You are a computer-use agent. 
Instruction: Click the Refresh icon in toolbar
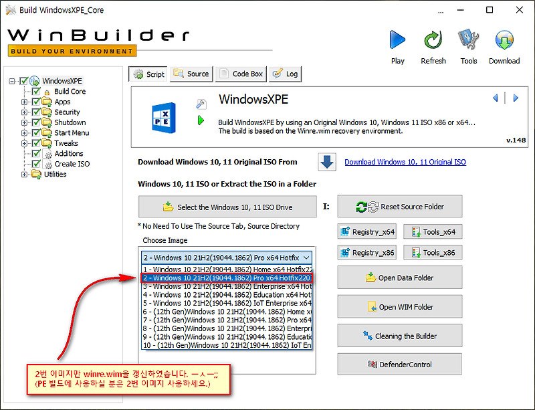(433, 40)
